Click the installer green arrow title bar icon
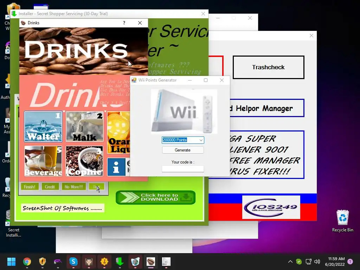Image resolution: width=360 pixels, height=270 pixels. coord(14,14)
